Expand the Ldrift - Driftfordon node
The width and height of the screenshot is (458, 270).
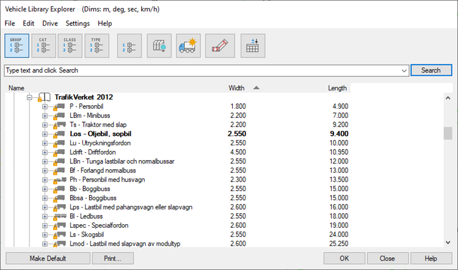point(45,153)
